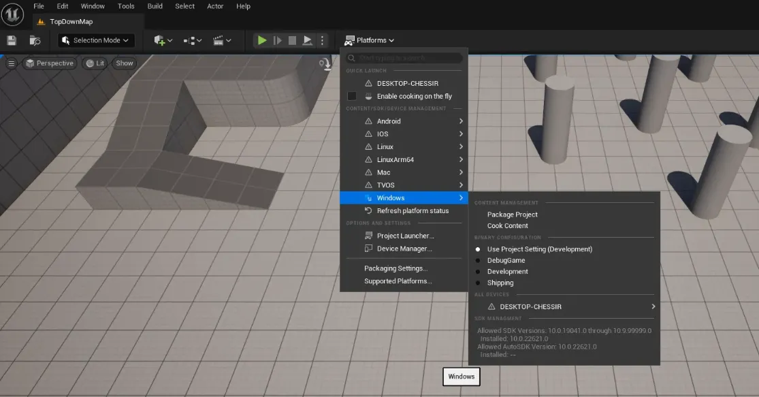Open the Perspective viewport dropdown
The height and width of the screenshot is (397, 759).
50,63
